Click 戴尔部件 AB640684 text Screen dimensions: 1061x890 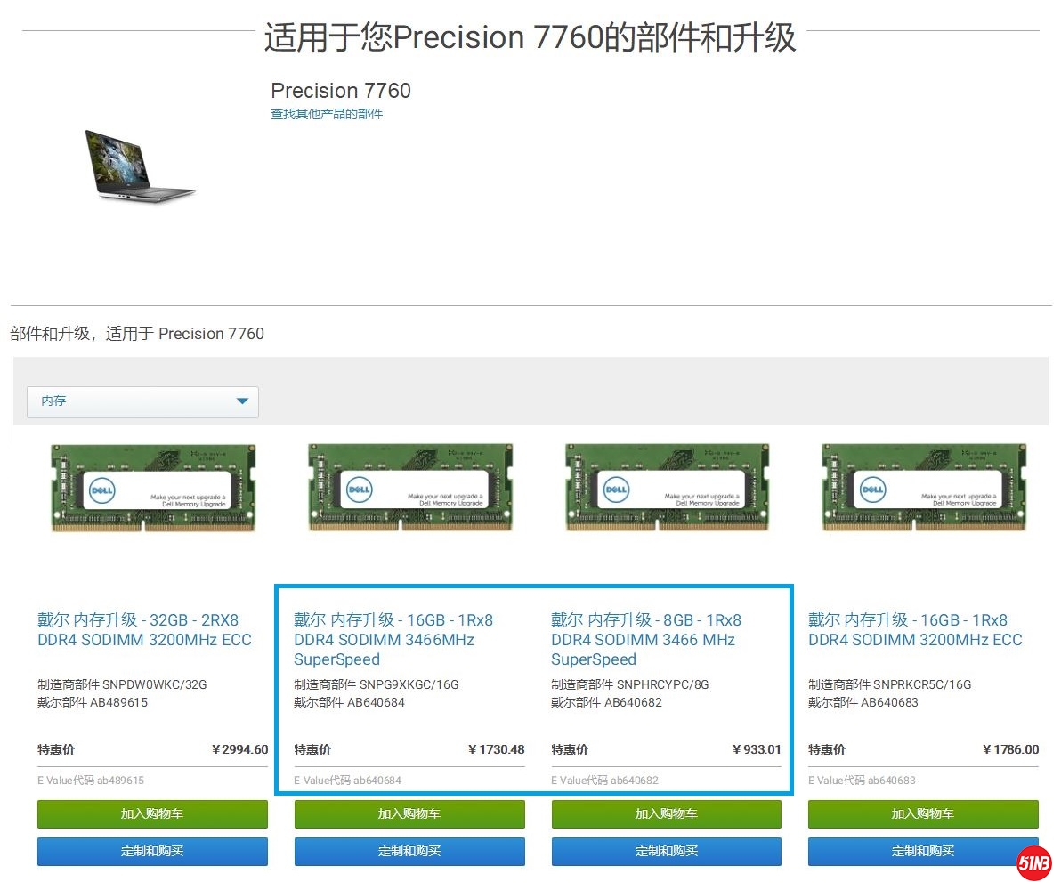click(x=349, y=702)
